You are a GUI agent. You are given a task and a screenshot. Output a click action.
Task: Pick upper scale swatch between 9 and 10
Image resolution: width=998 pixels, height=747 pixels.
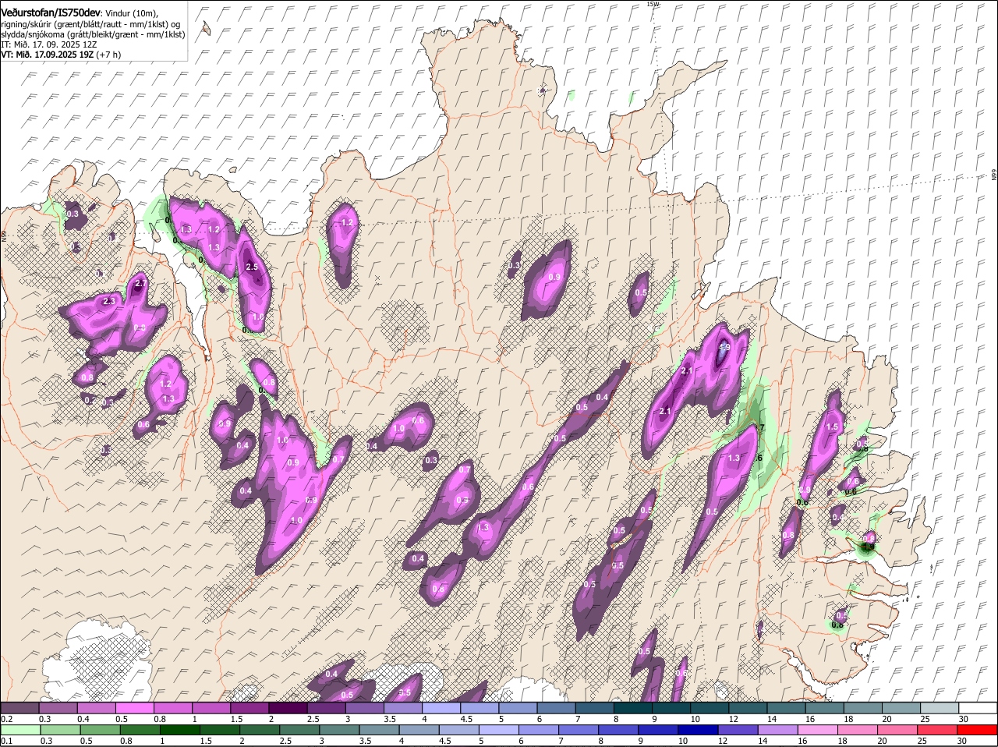[671, 708]
